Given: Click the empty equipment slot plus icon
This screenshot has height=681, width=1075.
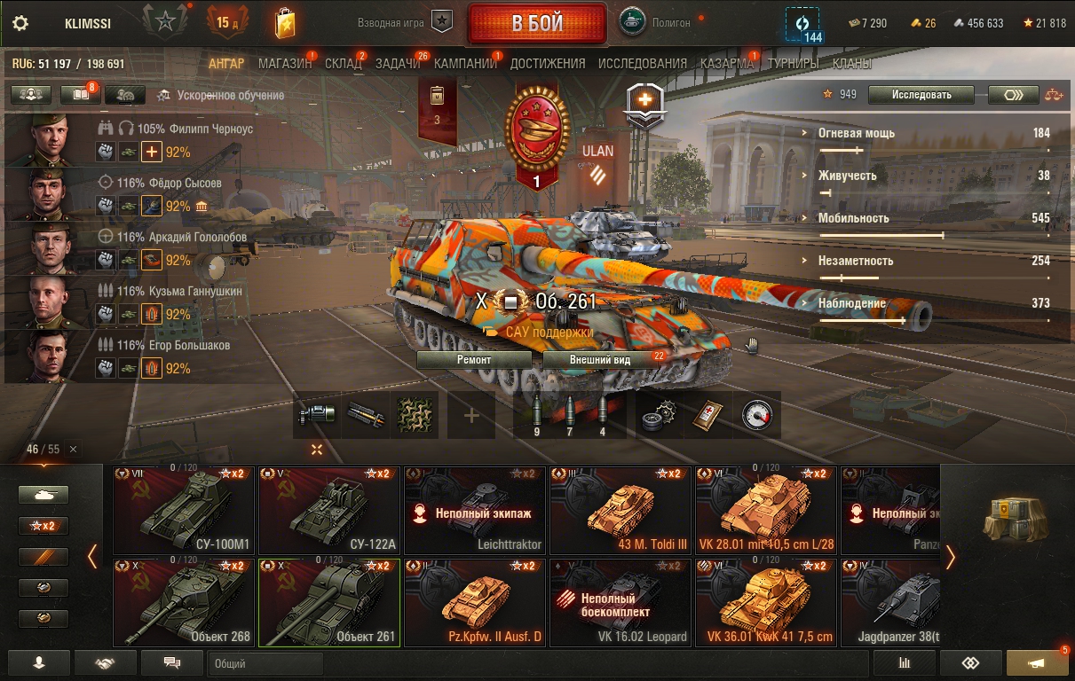Looking at the screenshot, I should tap(471, 415).
